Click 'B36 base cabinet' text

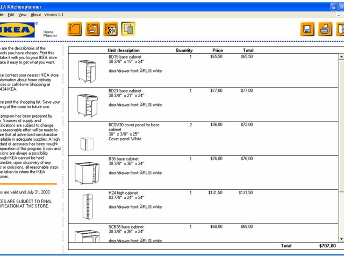(124, 159)
